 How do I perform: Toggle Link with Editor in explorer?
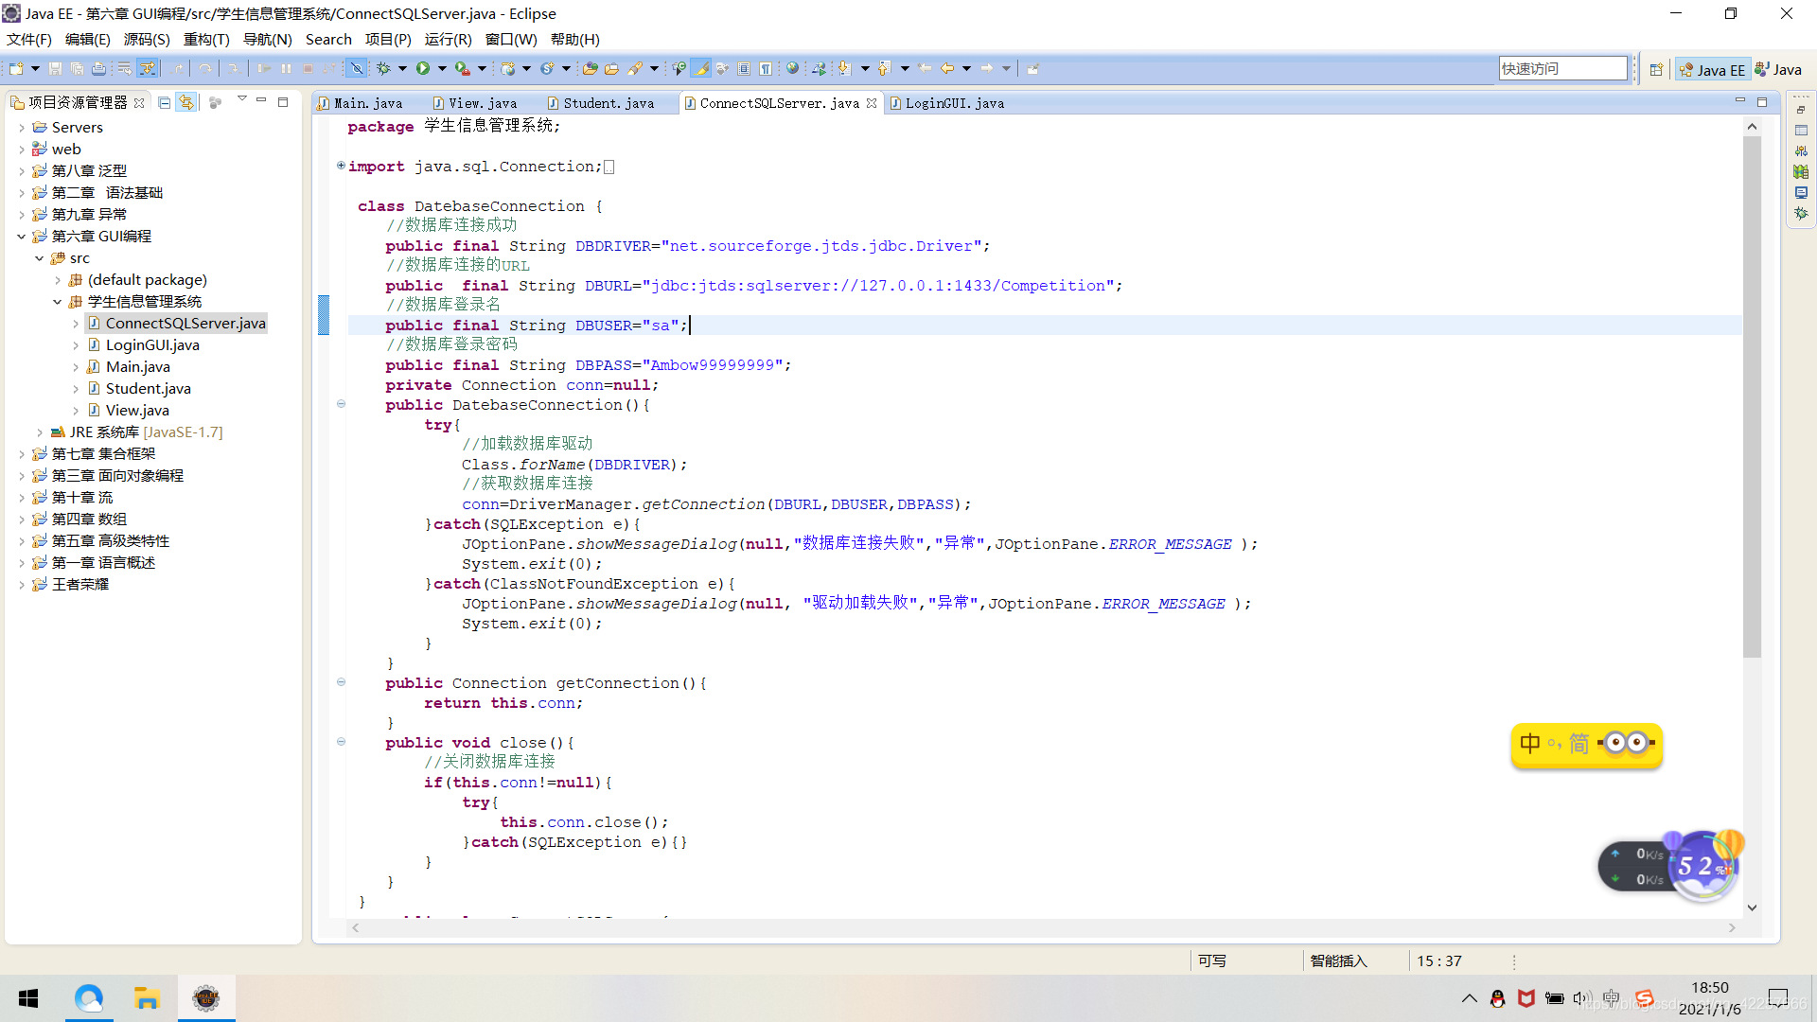click(x=186, y=102)
